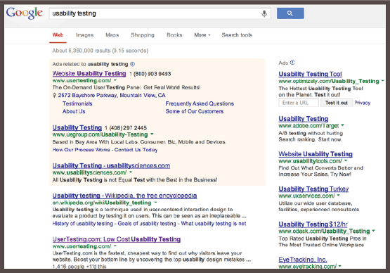Screen dimensions: 390x273
Task: Click the Google logo
Action: (x=25, y=13)
